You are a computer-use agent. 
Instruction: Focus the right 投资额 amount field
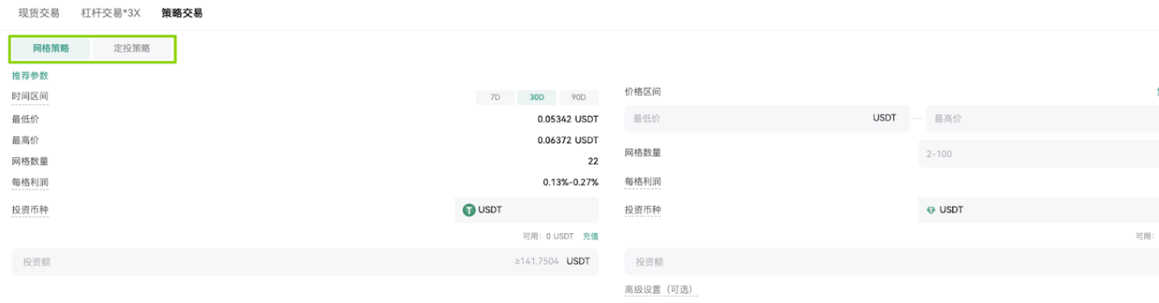[x=892, y=262]
